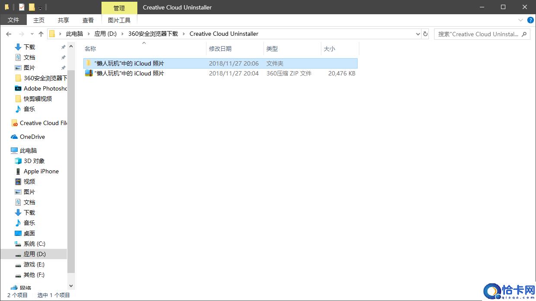Open the 图片工具 ribbon tab
The image size is (536, 301).
119,20
